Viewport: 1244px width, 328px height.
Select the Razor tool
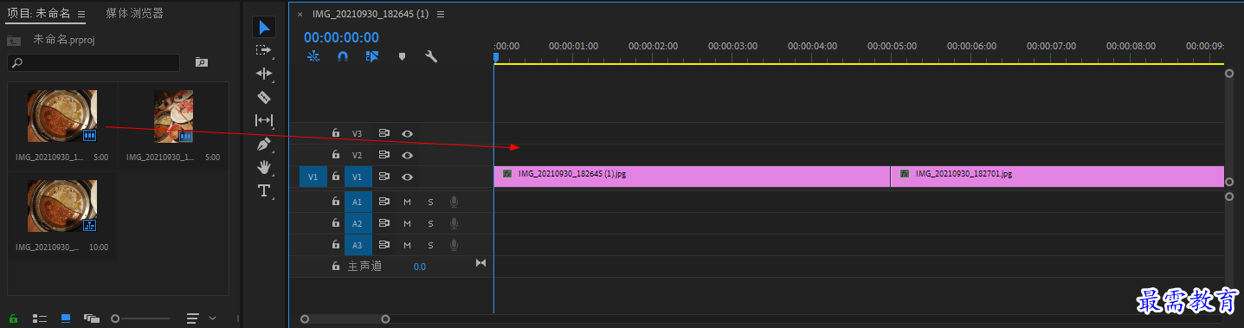click(x=264, y=97)
